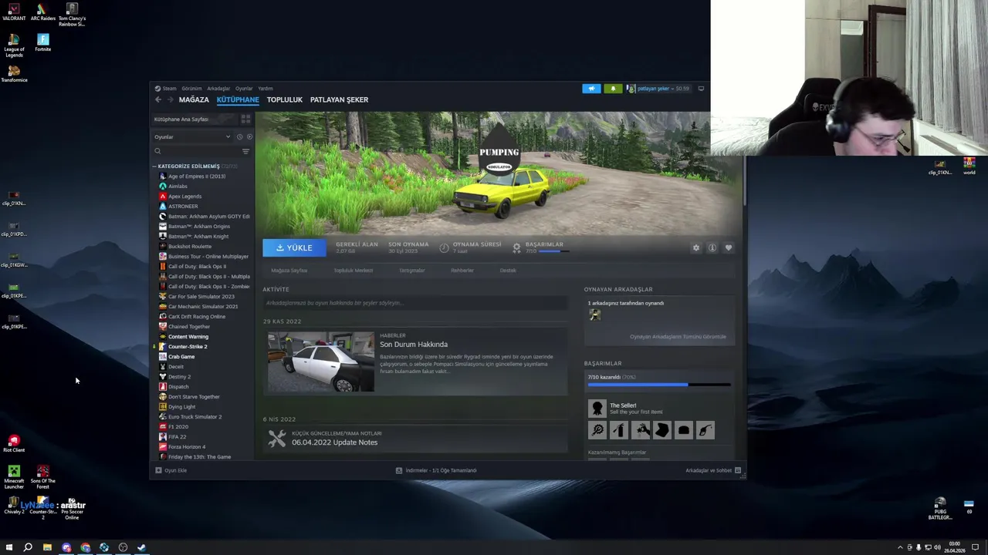The height and width of the screenshot is (555, 988).
Task: Open OBS Studio from the taskbar
Action: pyautogui.click(x=123, y=547)
